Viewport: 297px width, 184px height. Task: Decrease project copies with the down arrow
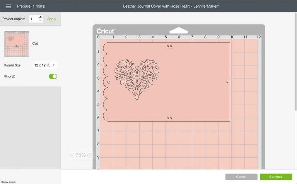[x=40, y=20]
